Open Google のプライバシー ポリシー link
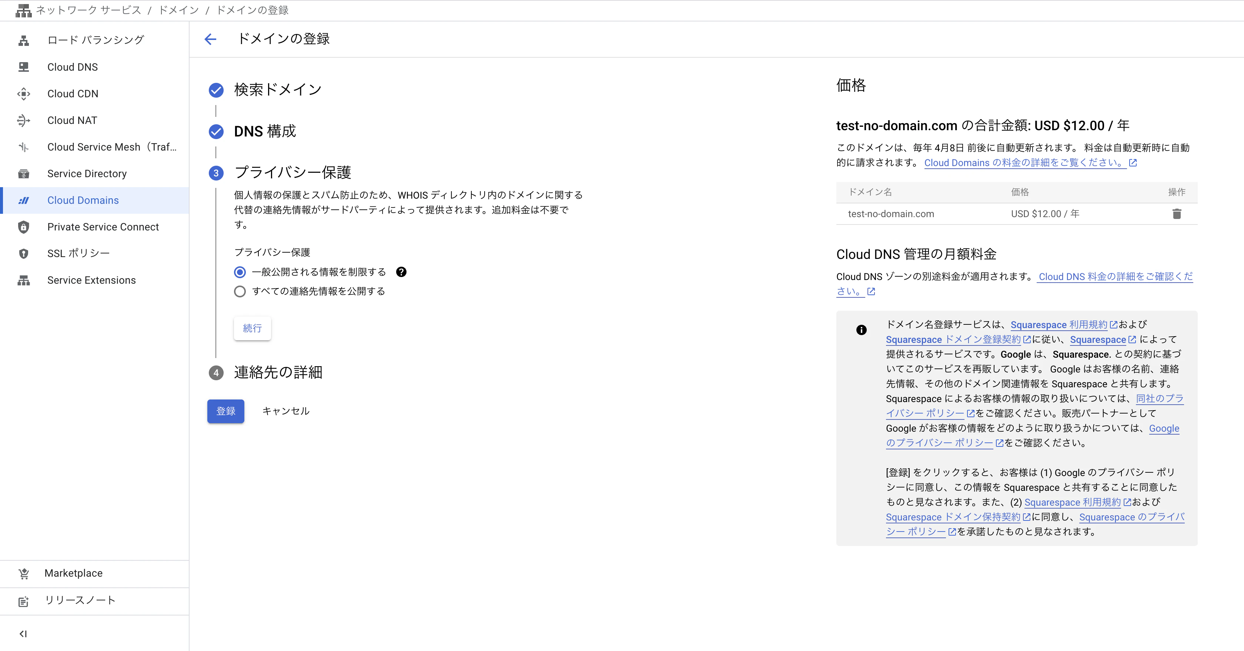This screenshot has width=1244, height=651. [x=1164, y=429]
